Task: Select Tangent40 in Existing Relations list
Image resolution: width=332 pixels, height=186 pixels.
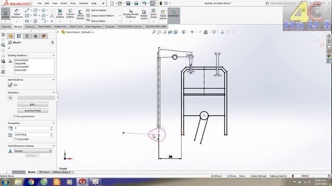Action: (20, 64)
